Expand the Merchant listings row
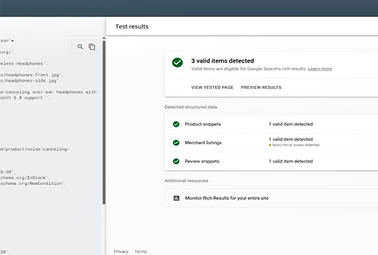 [x=271, y=143]
